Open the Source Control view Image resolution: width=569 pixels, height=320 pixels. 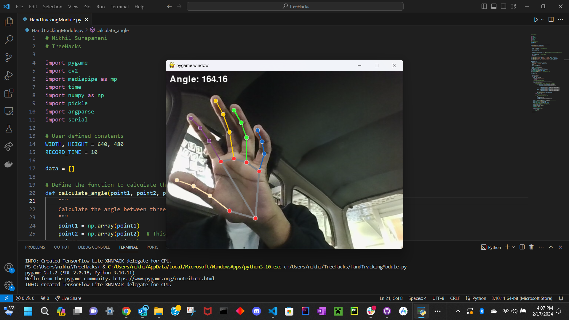click(x=9, y=57)
